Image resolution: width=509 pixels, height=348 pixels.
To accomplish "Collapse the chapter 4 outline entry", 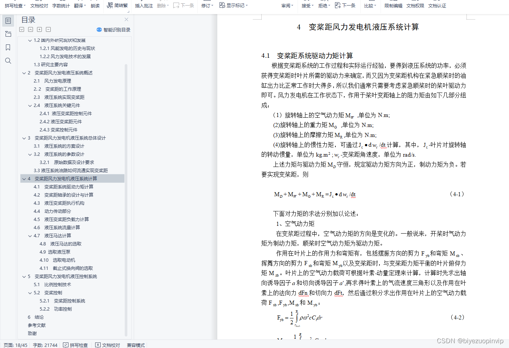I will pos(24,178).
